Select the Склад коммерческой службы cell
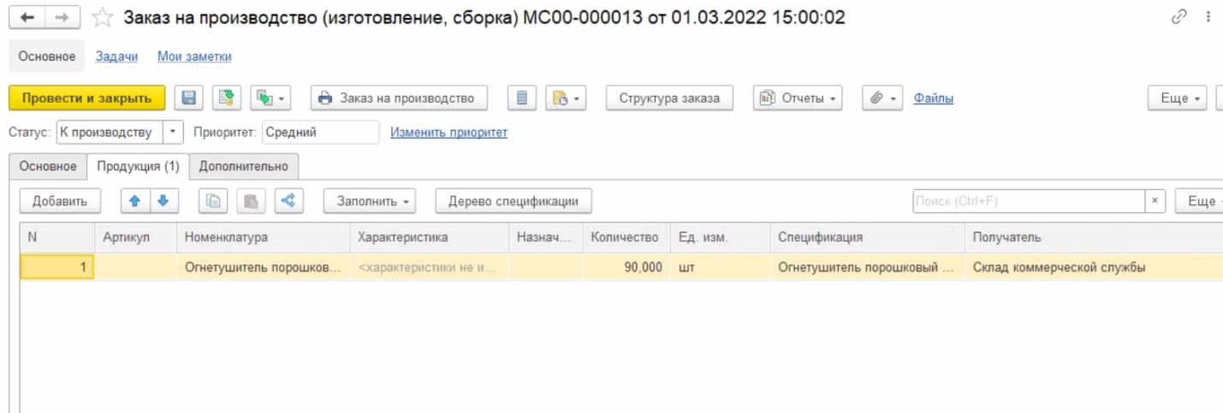This screenshot has width=1223, height=413. coord(1093,268)
